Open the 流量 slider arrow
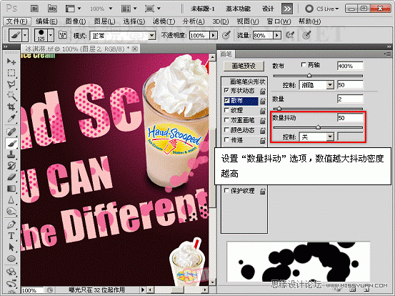The width and height of the screenshot is (395, 296). coord(277,35)
